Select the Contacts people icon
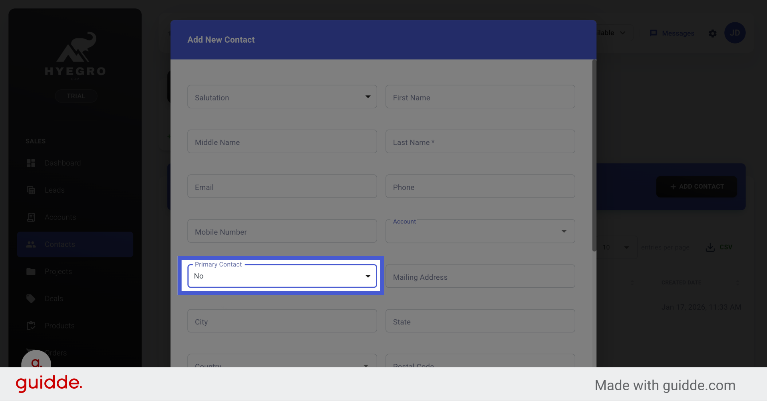The image size is (767, 401). click(31, 244)
